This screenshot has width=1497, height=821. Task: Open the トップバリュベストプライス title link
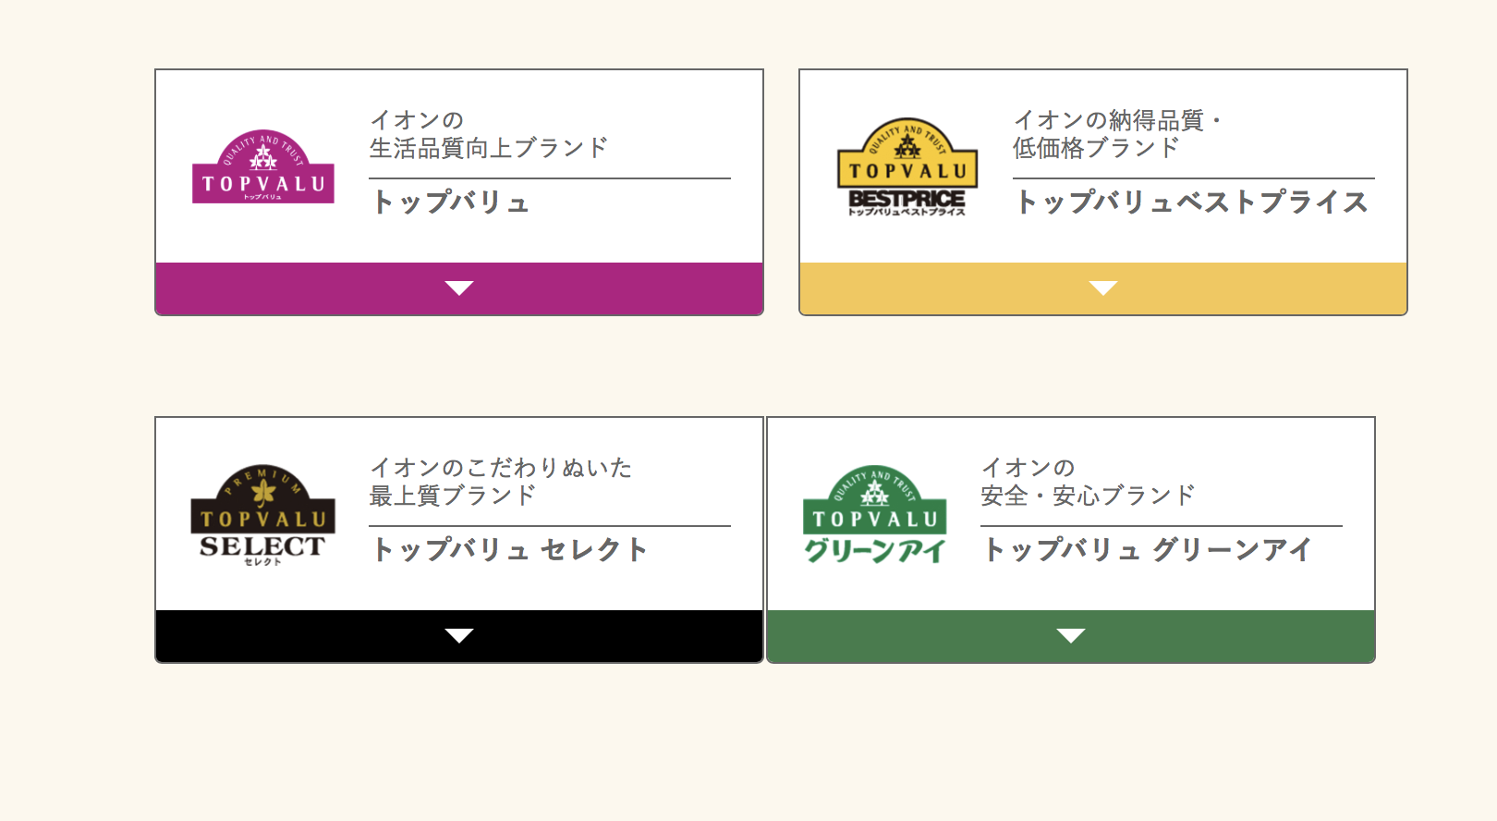1191,202
